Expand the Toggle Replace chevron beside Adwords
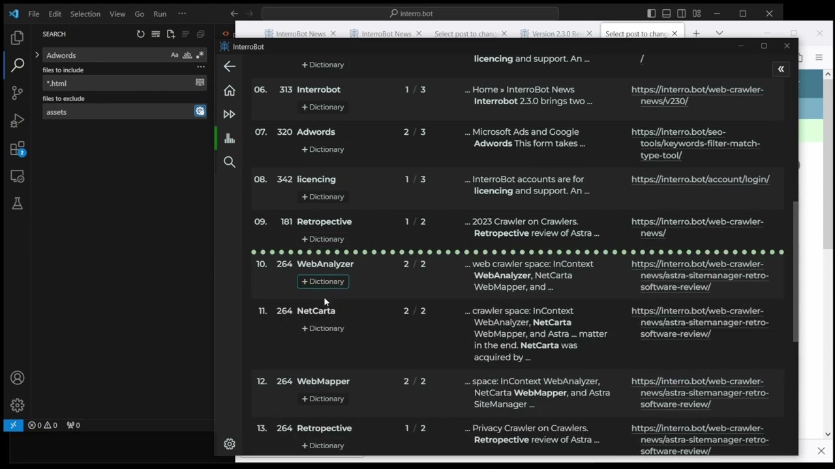 pos(37,55)
